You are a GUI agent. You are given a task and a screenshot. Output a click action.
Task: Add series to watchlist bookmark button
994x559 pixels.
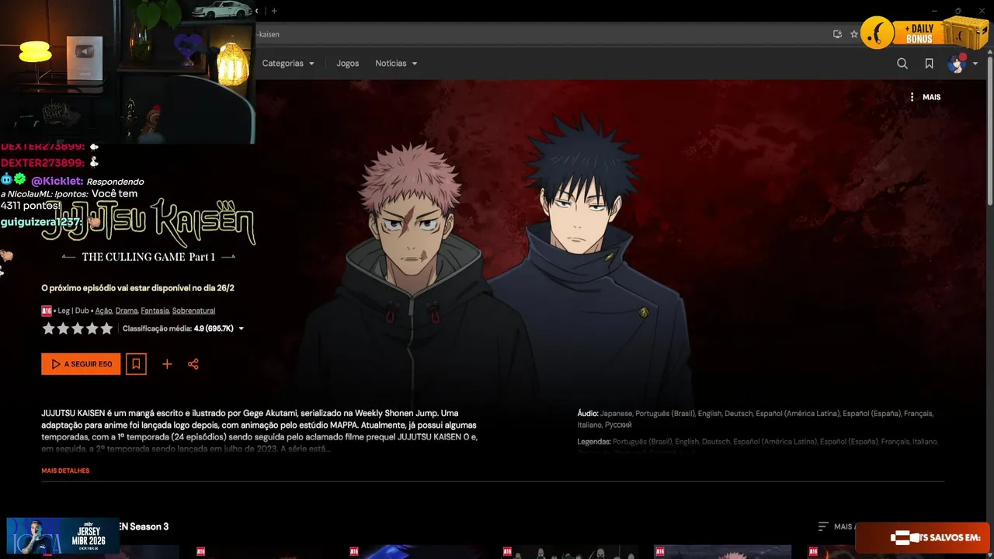point(136,364)
